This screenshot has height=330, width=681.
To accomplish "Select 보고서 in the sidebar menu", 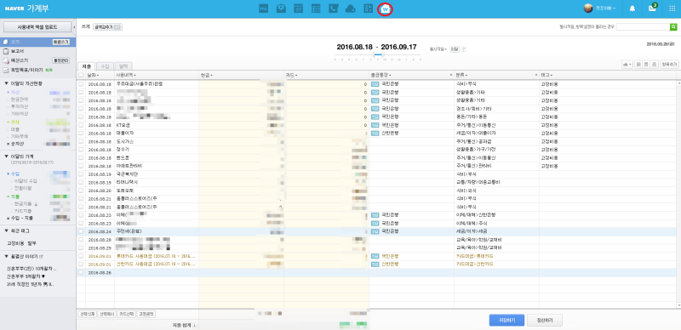I will pos(17,51).
